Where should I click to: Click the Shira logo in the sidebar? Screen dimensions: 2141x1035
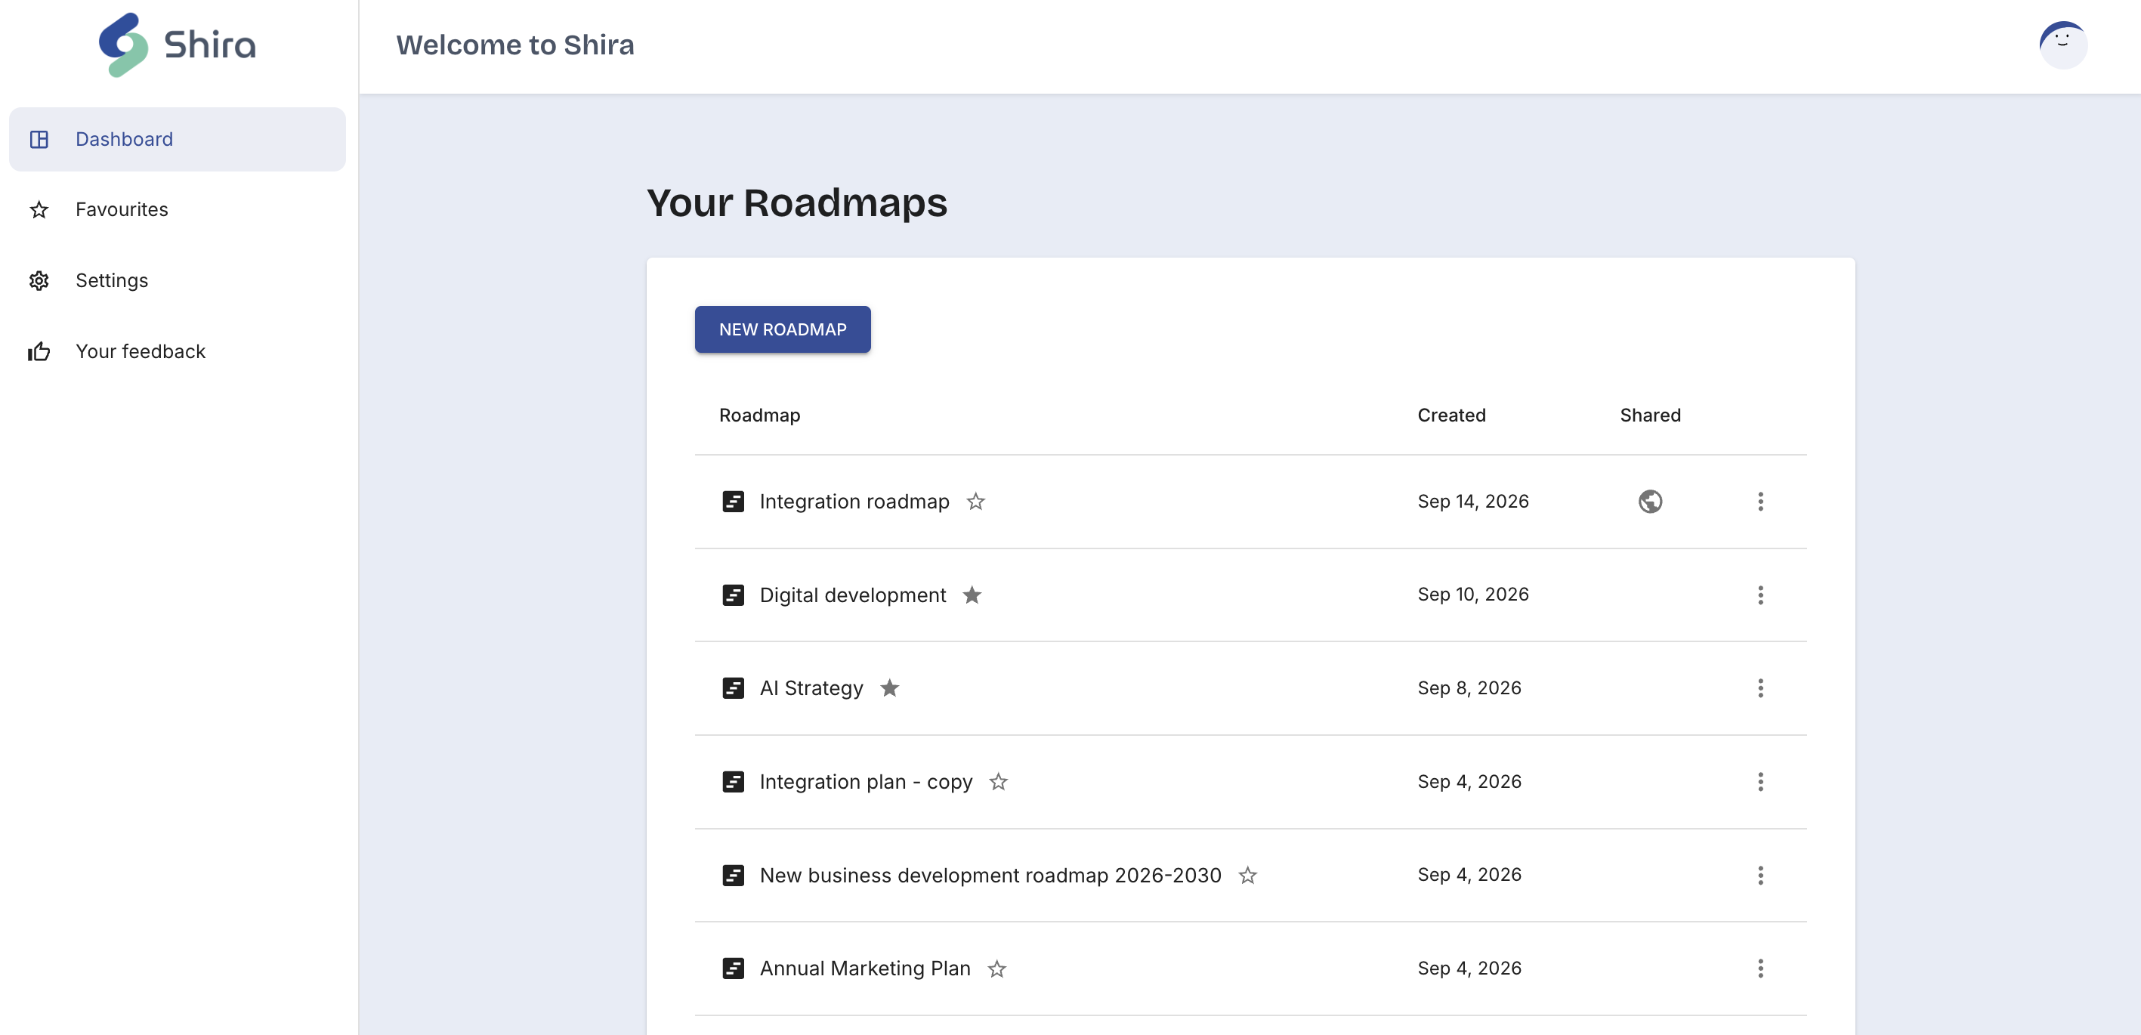[x=177, y=45]
